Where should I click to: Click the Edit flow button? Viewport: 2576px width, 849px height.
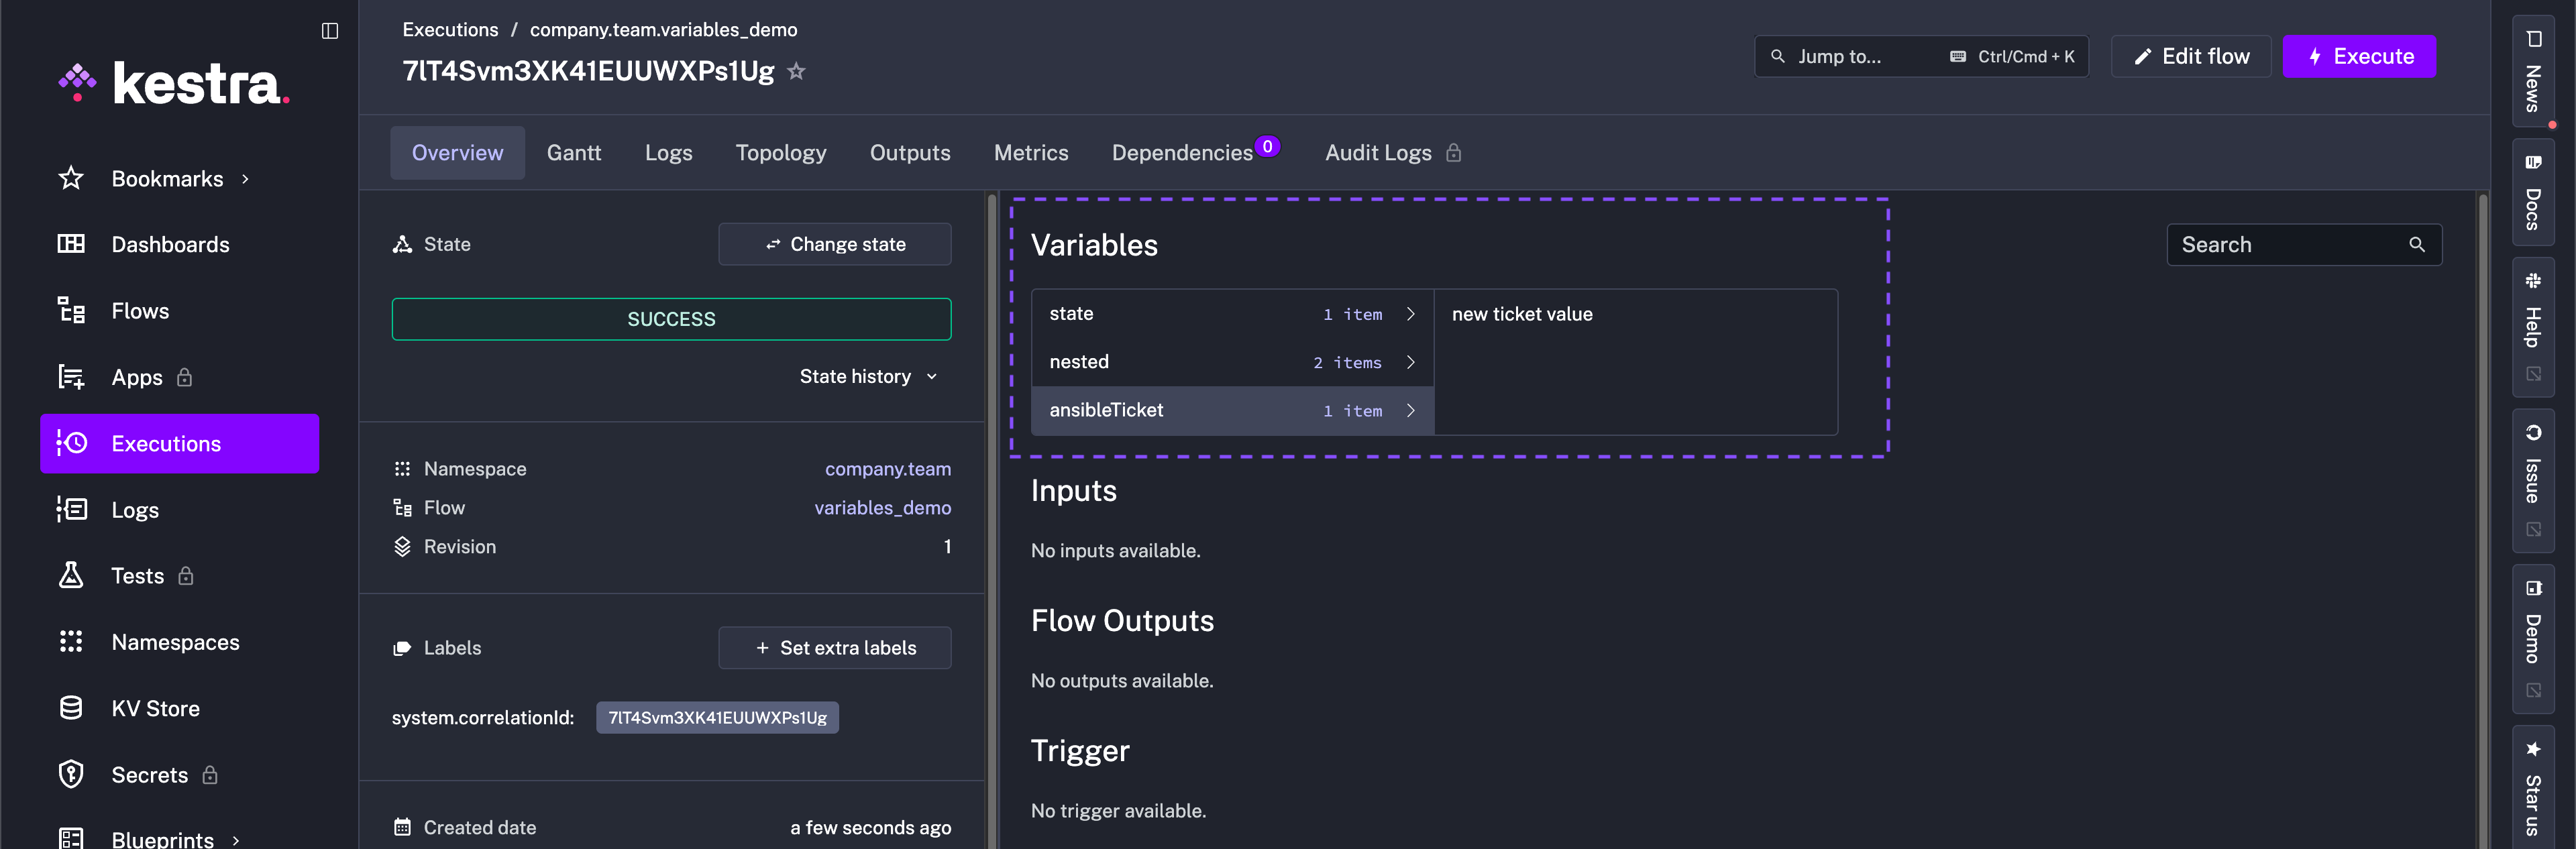pyautogui.click(x=2190, y=56)
